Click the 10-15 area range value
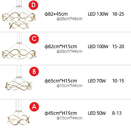The height and width of the screenshot is (131, 131). (118, 81)
